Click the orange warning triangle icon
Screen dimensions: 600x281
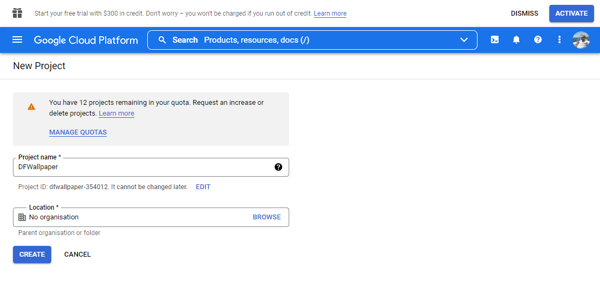(x=31, y=106)
